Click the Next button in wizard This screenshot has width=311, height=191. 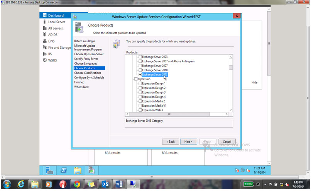click(x=188, y=142)
